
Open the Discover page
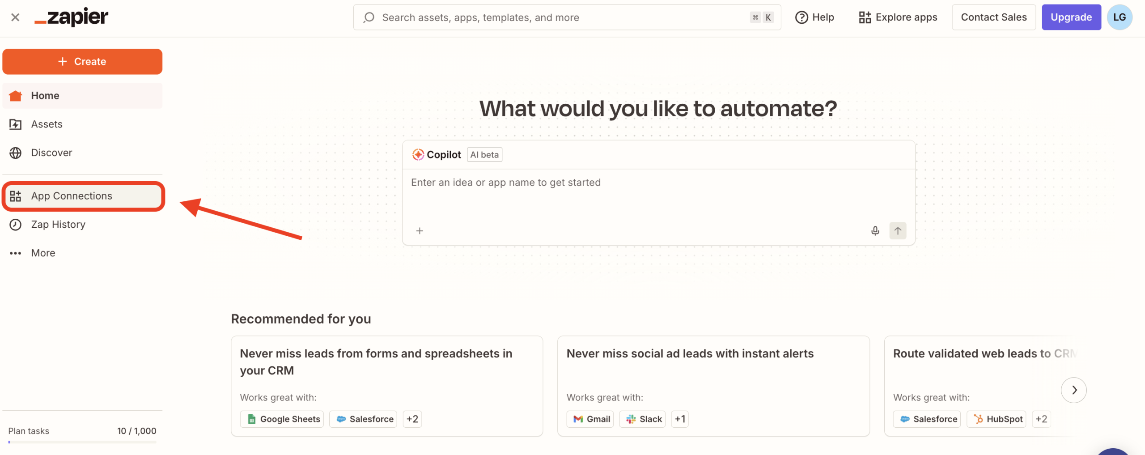(51, 153)
